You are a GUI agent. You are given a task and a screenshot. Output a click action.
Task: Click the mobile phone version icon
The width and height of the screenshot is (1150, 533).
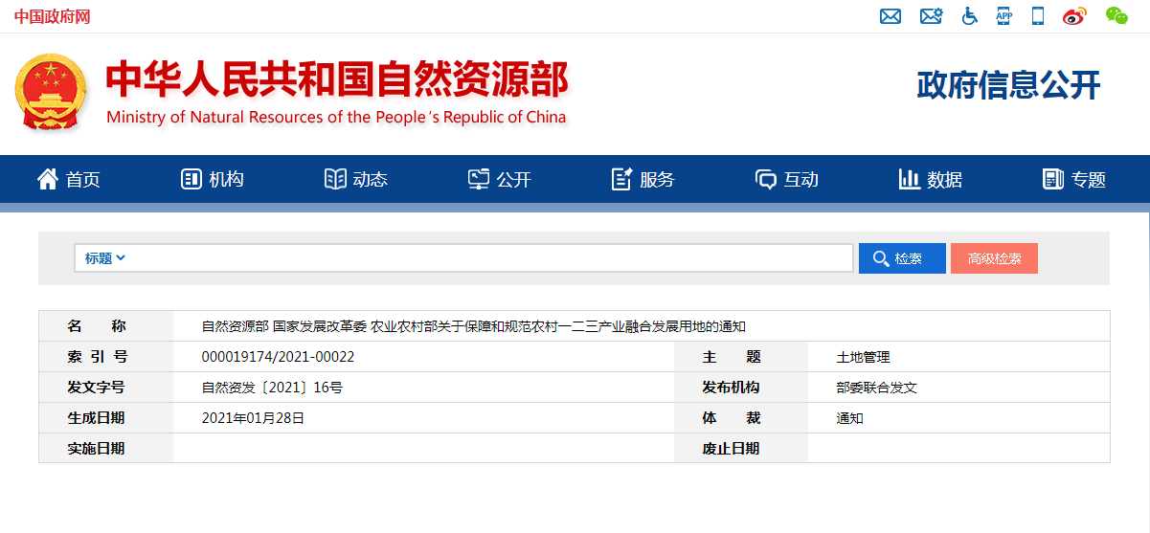tap(1037, 16)
